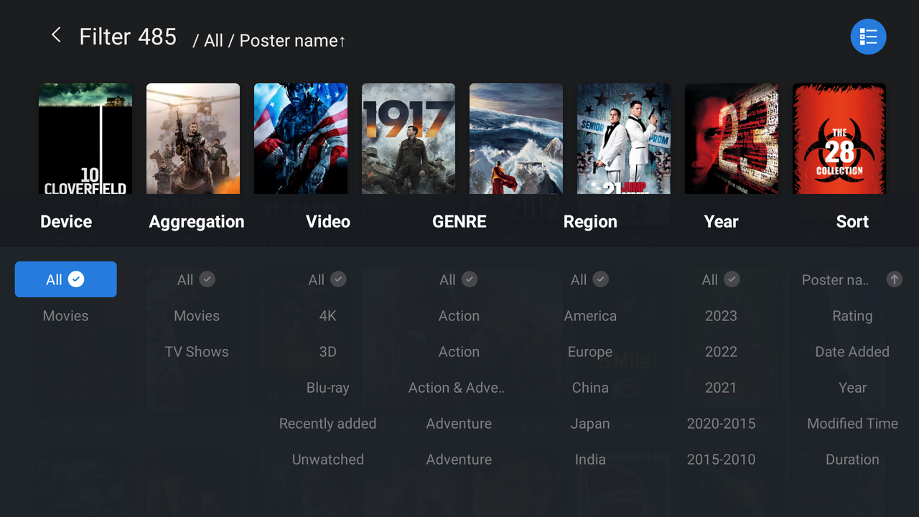Filter Region by America

click(590, 315)
